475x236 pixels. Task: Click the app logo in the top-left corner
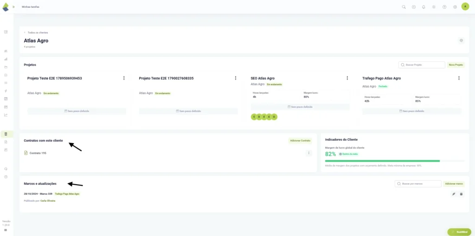tap(6, 6)
